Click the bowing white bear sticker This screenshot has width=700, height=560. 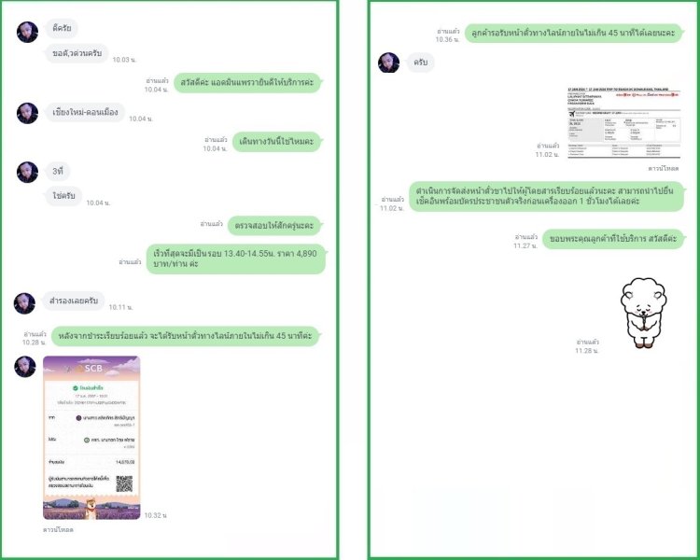[643, 313]
